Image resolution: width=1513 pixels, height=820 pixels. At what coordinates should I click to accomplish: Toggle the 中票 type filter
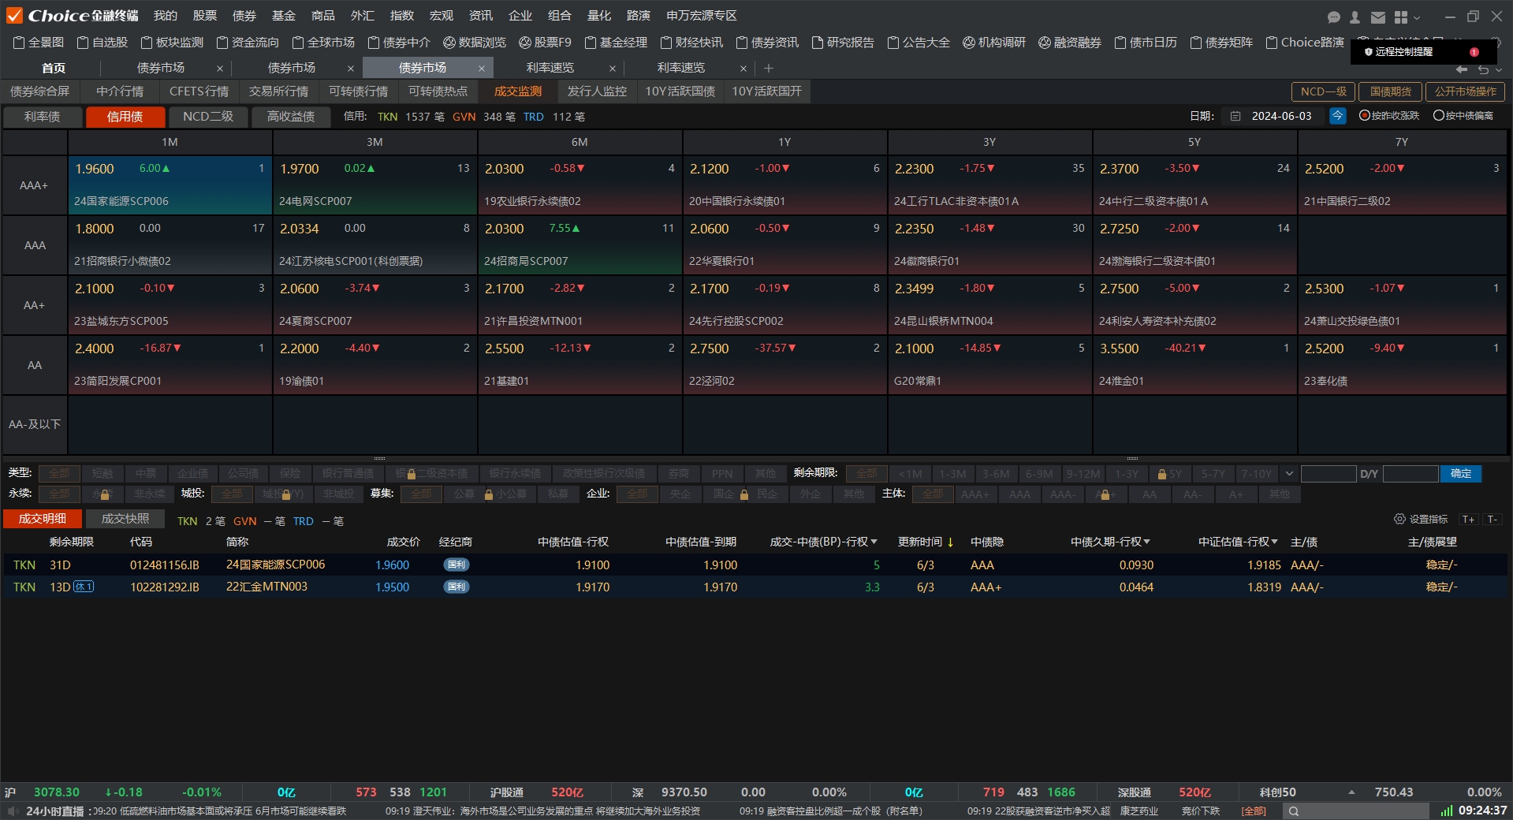pyautogui.click(x=146, y=473)
